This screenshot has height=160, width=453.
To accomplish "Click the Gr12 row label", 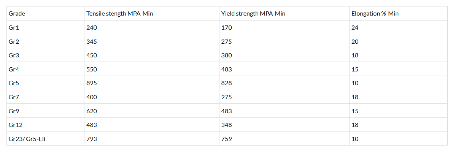I will [16, 125].
